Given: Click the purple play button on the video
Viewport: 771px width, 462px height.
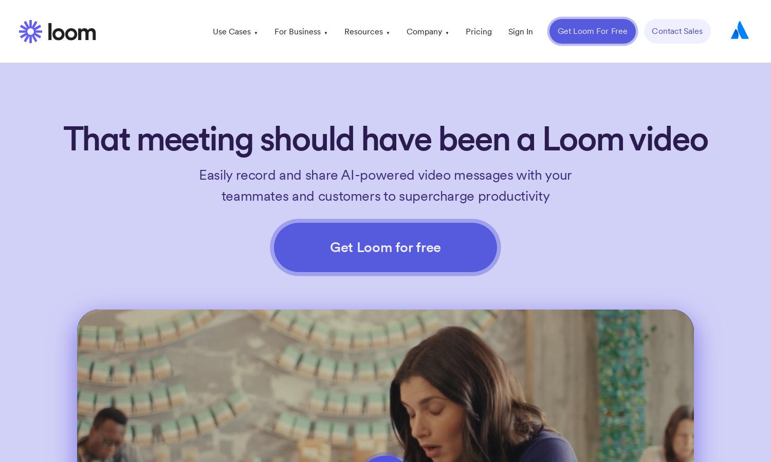Looking at the screenshot, I should pyautogui.click(x=385, y=458).
